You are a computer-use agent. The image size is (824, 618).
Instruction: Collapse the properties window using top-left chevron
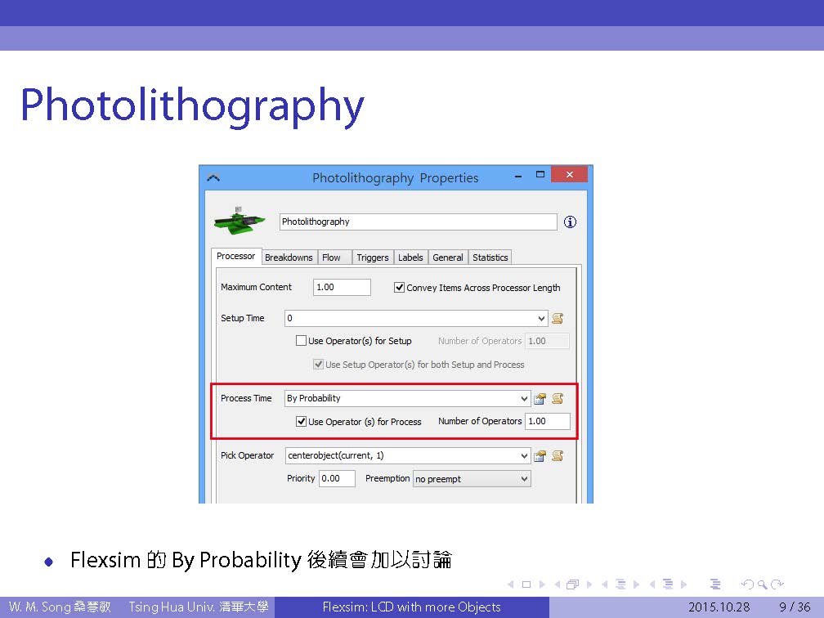[x=213, y=177]
